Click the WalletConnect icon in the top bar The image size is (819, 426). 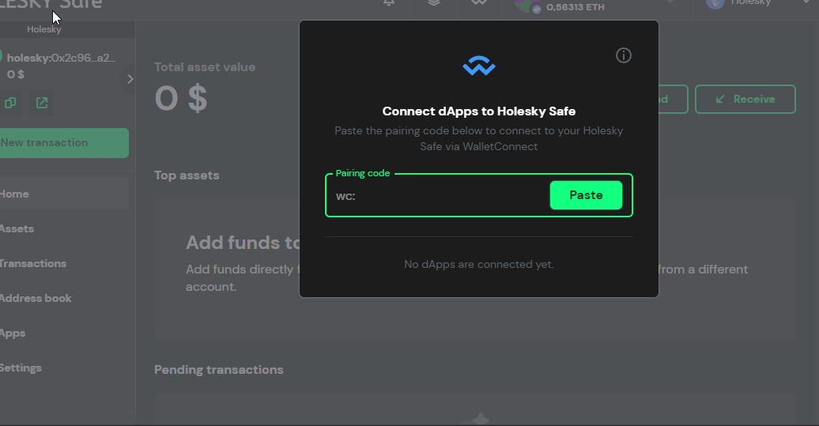[x=479, y=2]
